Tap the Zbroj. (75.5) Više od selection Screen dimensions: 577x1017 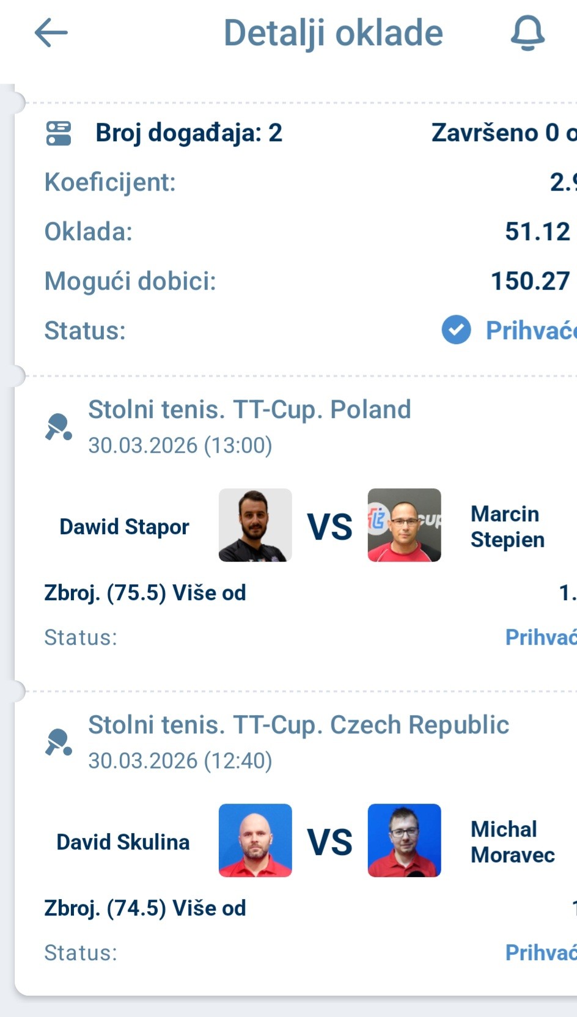point(145,593)
